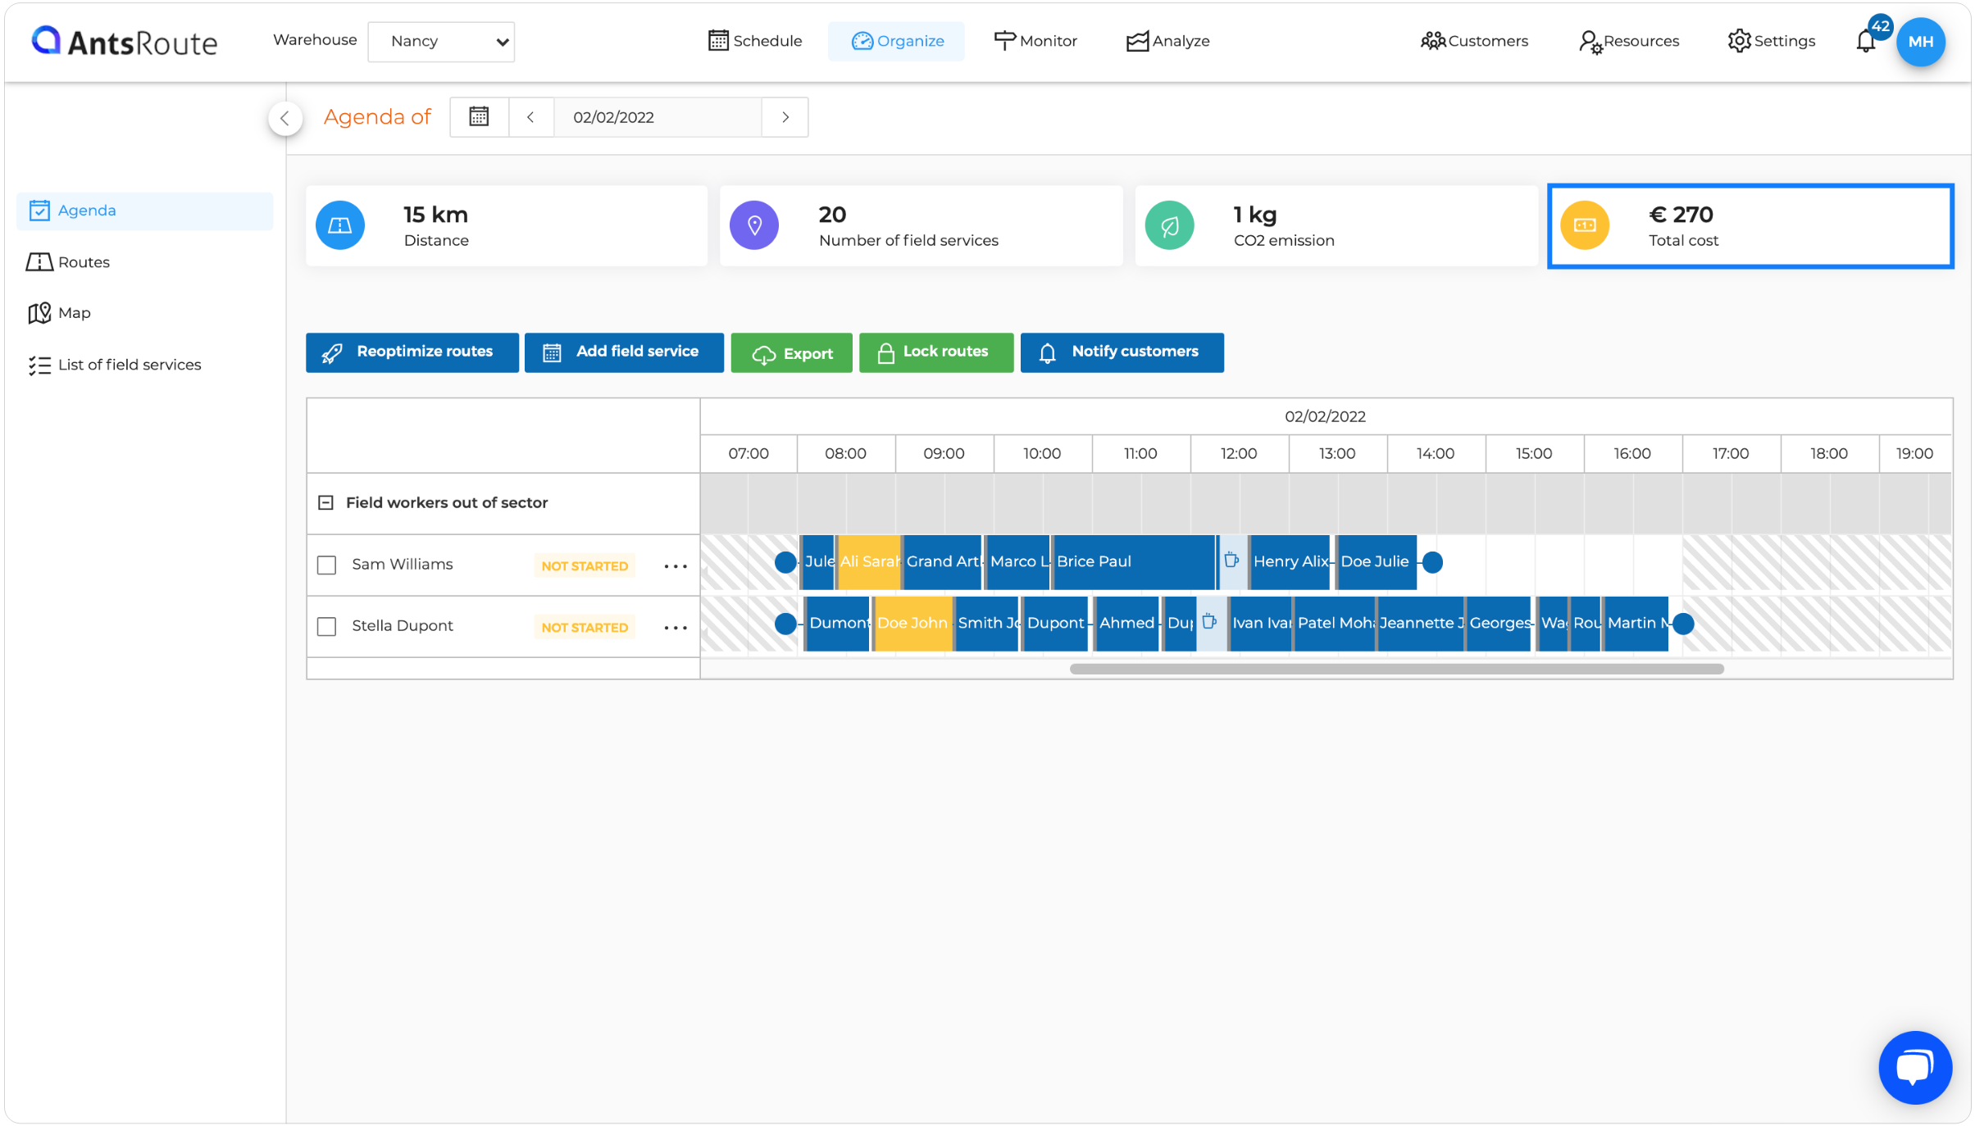
Task: Switch to the Organize tab
Action: coord(897,41)
